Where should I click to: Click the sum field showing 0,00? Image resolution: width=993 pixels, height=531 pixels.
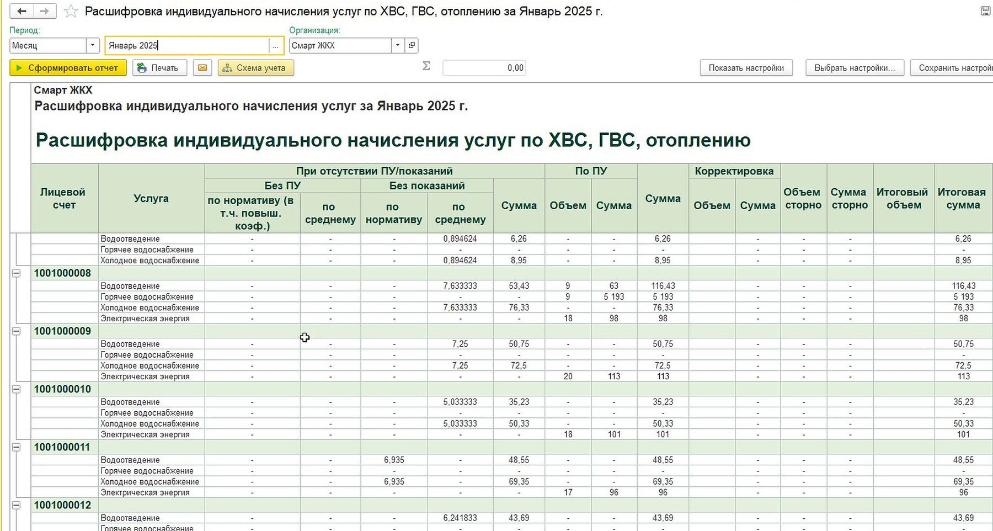click(x=484, y=68)
